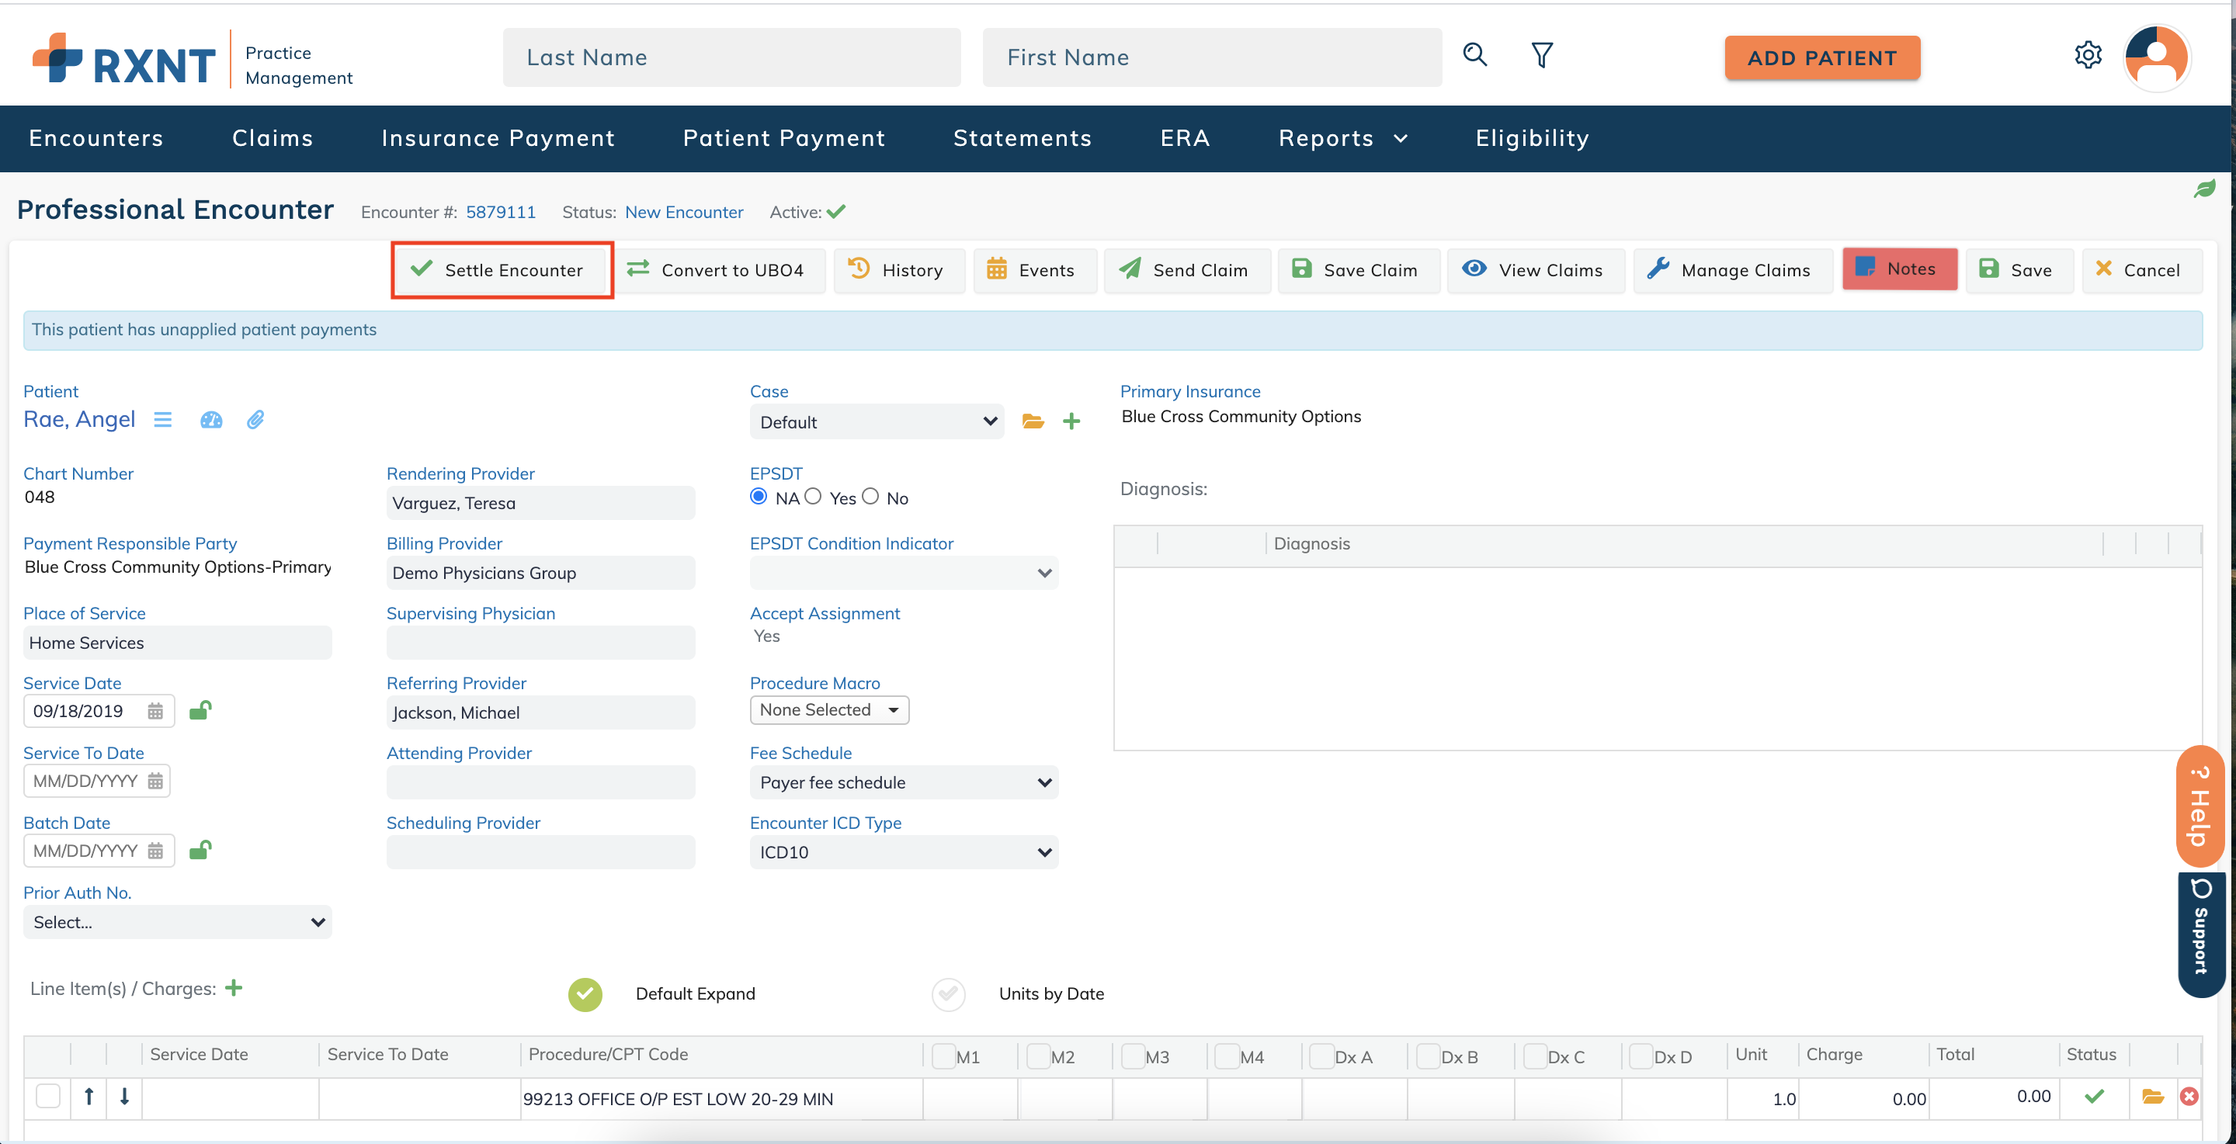The width and height of the screenshot is (2236, 1144).
Task: Open Statements tab
Action: (x=1023, y=138)
